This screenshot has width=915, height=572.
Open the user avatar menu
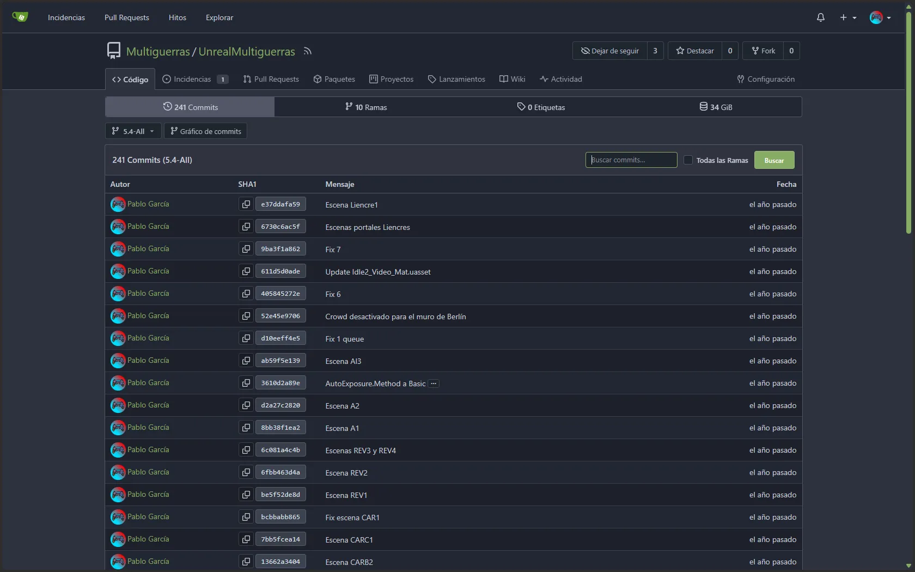(880, 17)
